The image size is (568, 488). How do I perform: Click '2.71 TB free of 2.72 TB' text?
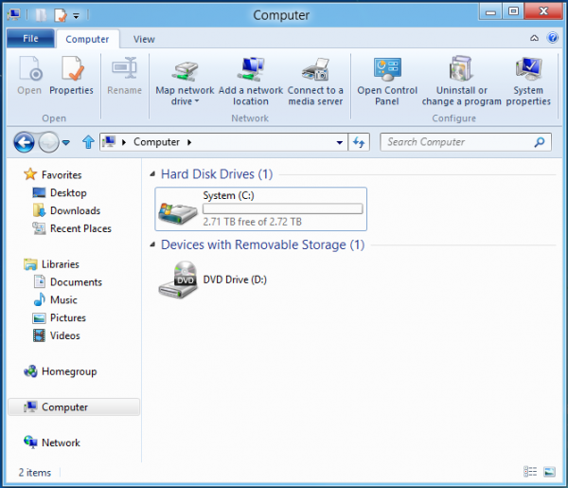252,222
